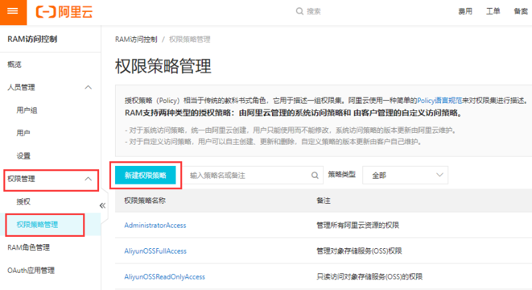
Task: Select 权限策略管理 in the sidebar
Action: click(x=37, y=225)
